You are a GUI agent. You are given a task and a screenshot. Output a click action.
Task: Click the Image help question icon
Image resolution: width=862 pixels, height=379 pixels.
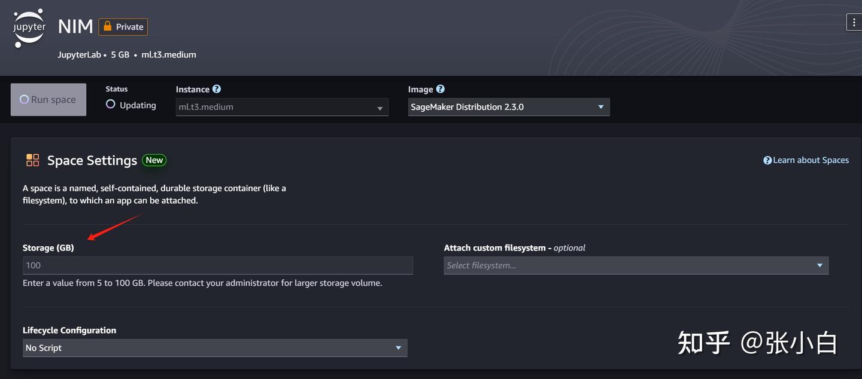tap(440, 89)
